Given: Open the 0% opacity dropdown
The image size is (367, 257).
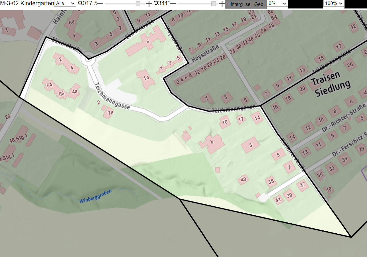Looking at the screenshot, I should (277, 4).
